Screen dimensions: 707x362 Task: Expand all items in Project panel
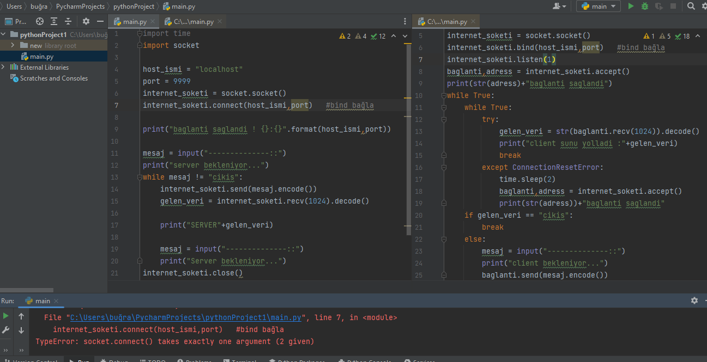point(55,21)
